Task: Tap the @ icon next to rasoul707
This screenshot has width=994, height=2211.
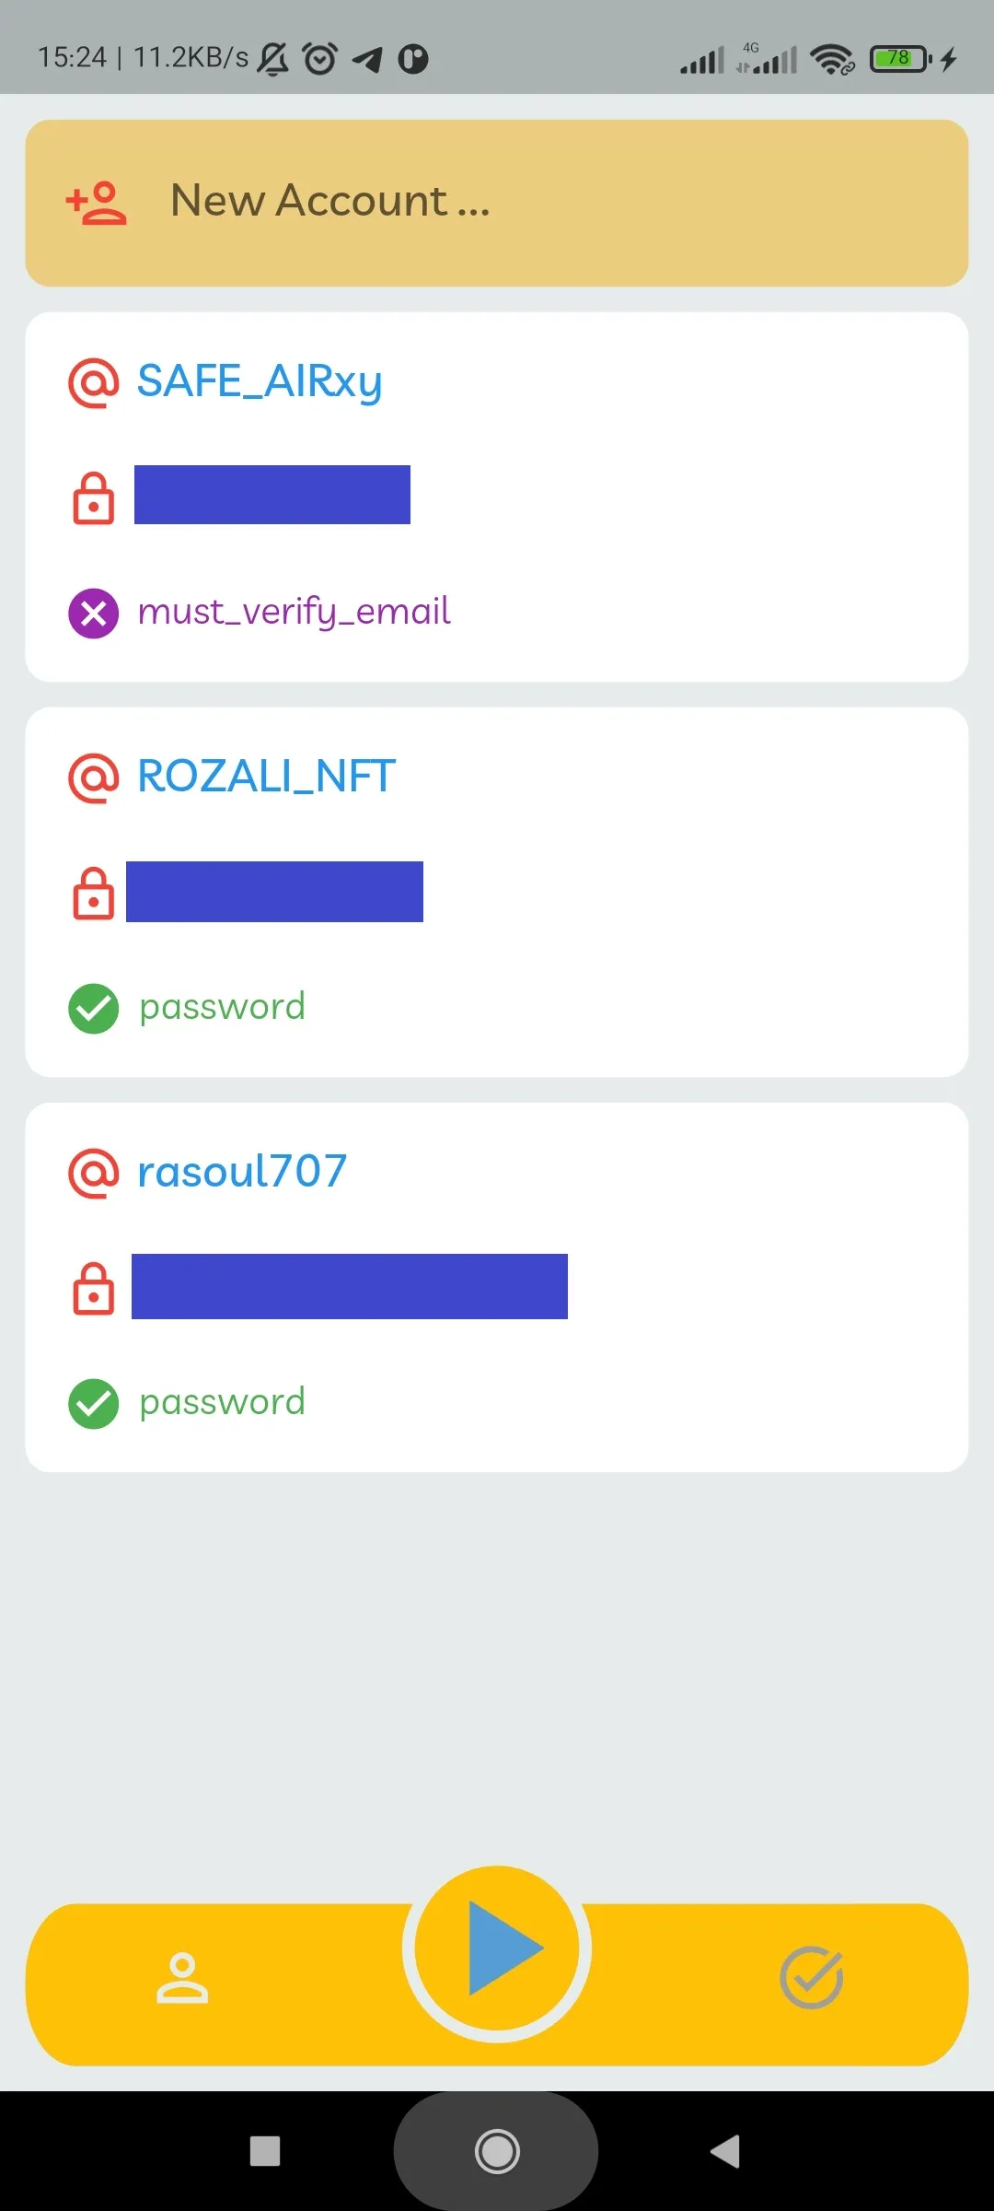Action: pyautogui.click(x=94, y=1173)
